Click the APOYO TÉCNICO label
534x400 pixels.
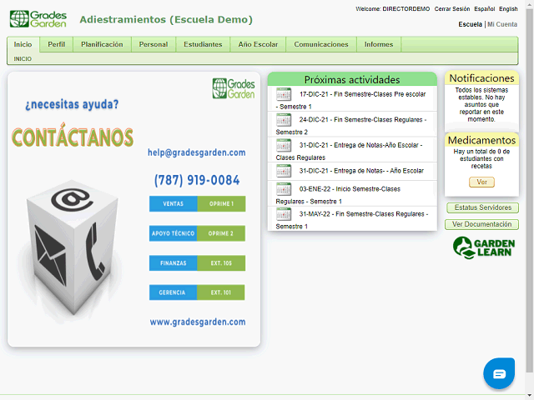click(x=173, y=233)
